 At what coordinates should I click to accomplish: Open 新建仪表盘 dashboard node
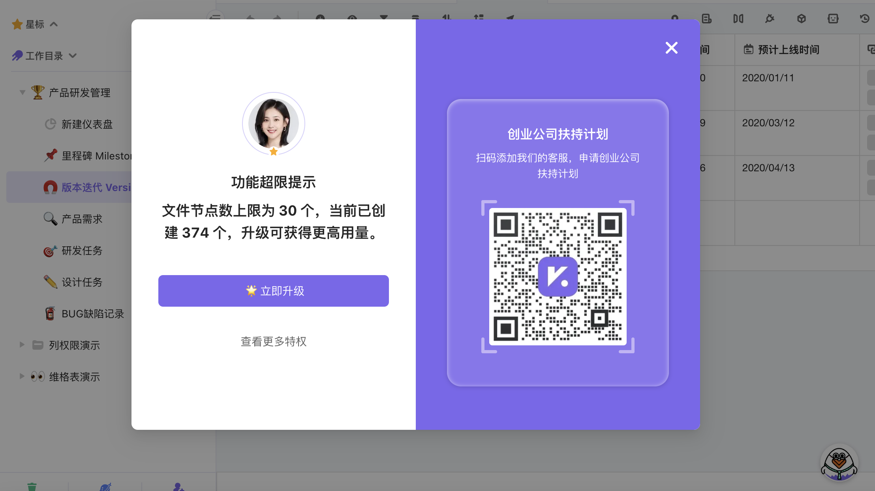click(87, 124)
